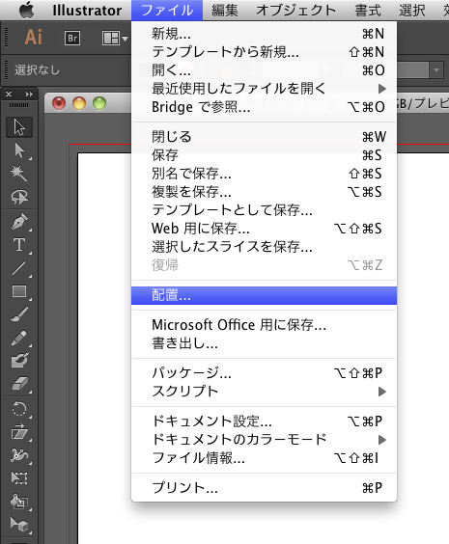The height and width of the screenshot is (544, 449).
Task: Select the Width/Warp tool
Action: 19,455
